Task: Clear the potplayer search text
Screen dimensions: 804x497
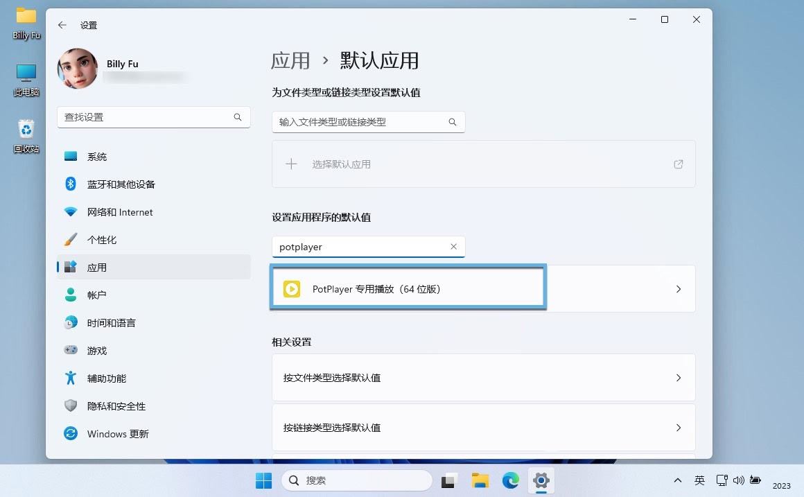Action: click(453, 247)
